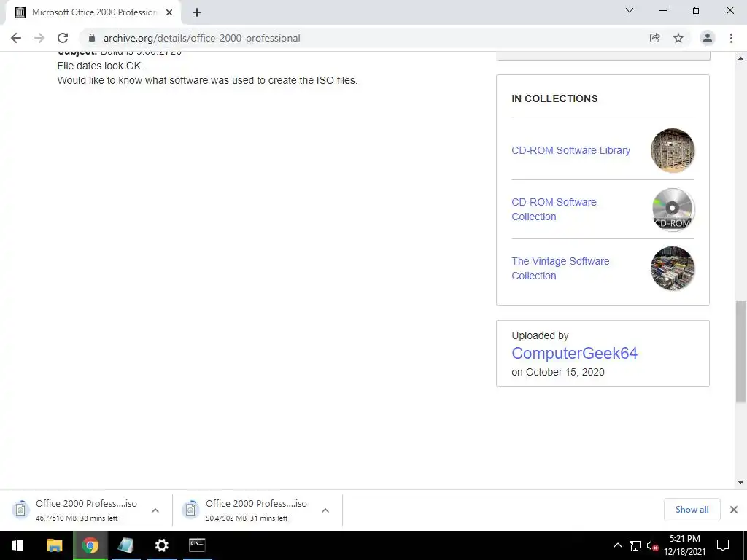747x560 pixels.
Task: Switch to Chrome in the taskbar
Action: click(x=90, y=545)
